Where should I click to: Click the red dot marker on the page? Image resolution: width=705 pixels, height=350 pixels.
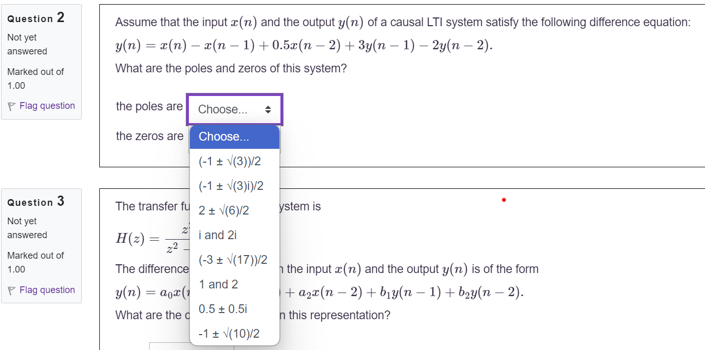(503, 200)
